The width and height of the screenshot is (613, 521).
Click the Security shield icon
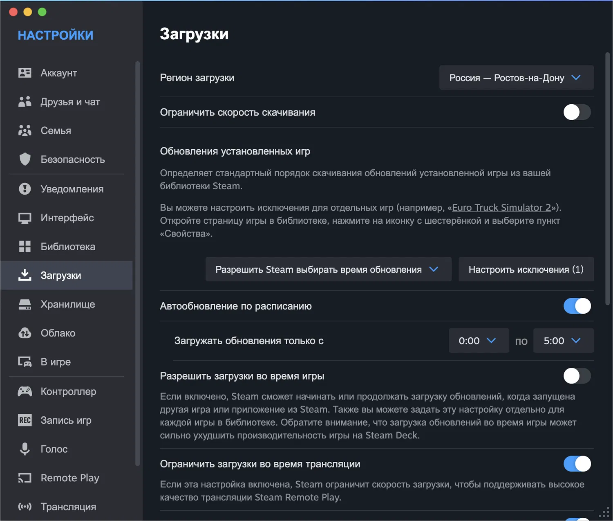25,159
